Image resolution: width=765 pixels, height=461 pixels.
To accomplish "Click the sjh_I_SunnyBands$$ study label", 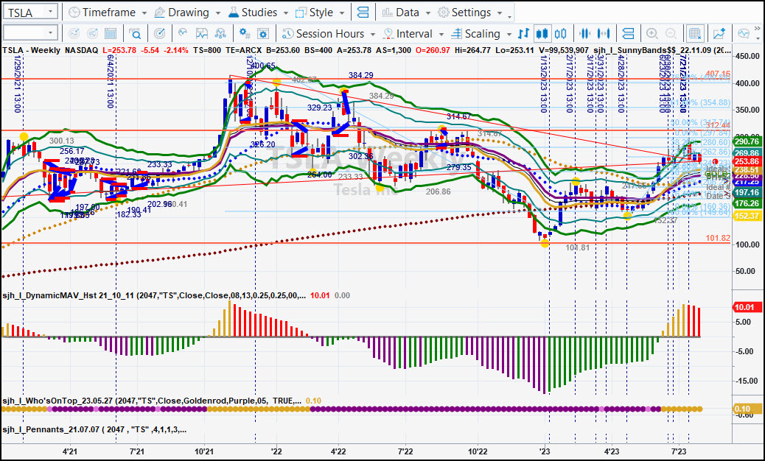I will [662, 50].
